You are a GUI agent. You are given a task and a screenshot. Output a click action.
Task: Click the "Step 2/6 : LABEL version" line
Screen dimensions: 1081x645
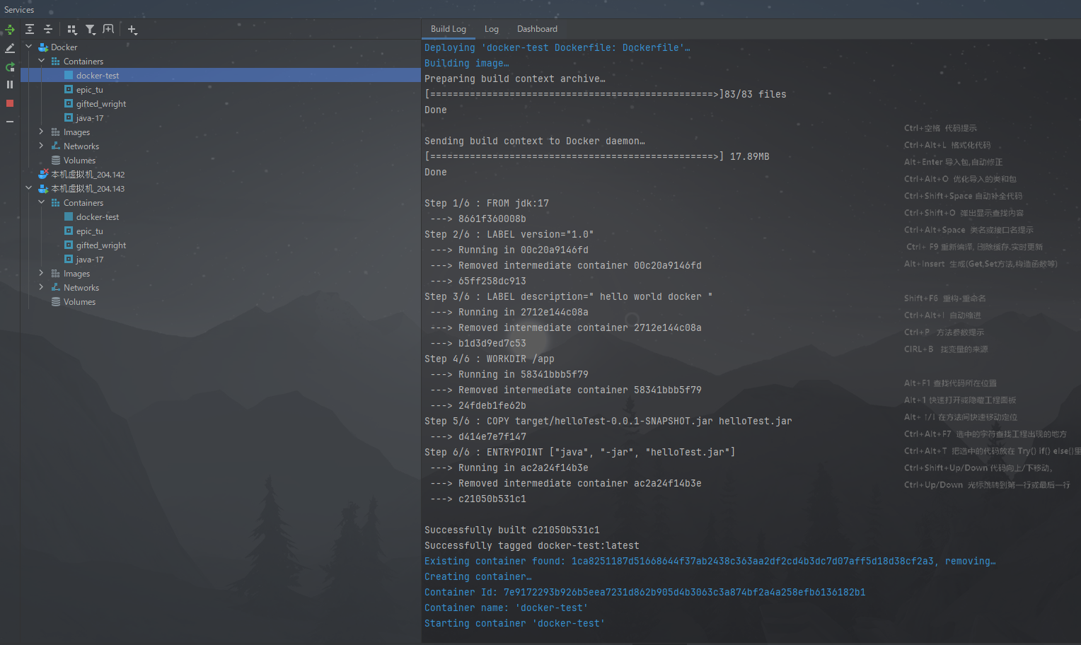point(509,234)
